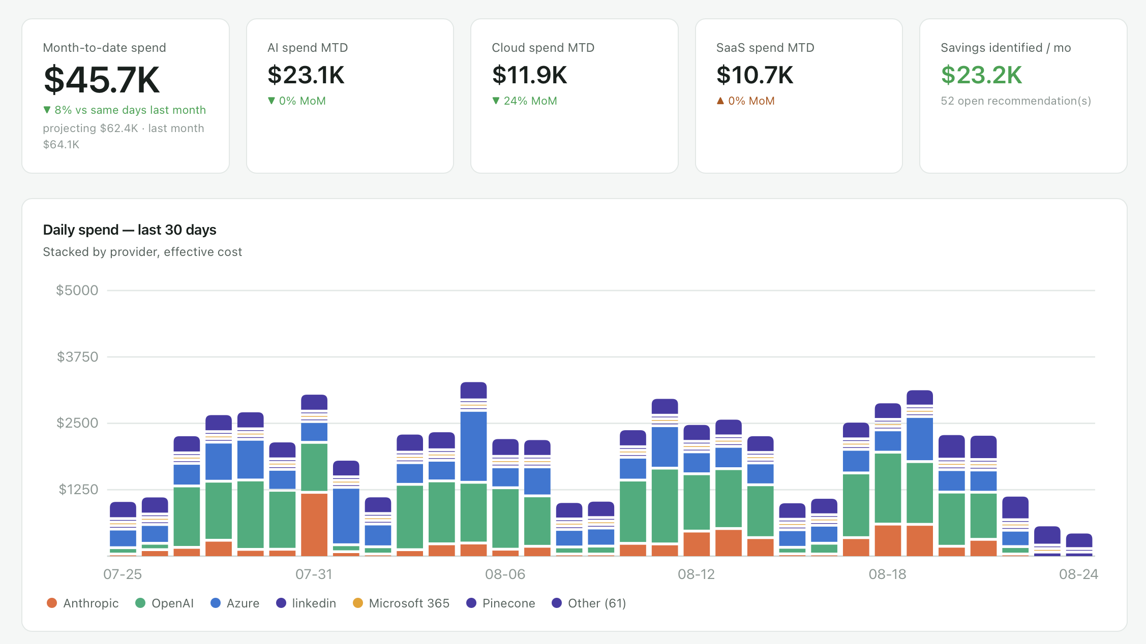1146x644 pixels.
Task: Select the tall orange Anthropic segment on 07-31
Action: click(x=314, y=525)
